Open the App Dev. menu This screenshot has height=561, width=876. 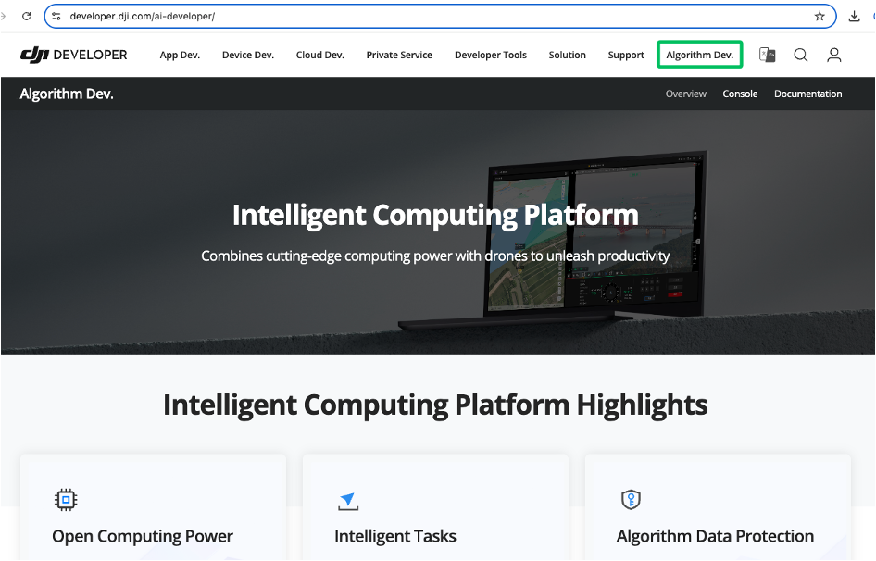[x=180, y=55]
